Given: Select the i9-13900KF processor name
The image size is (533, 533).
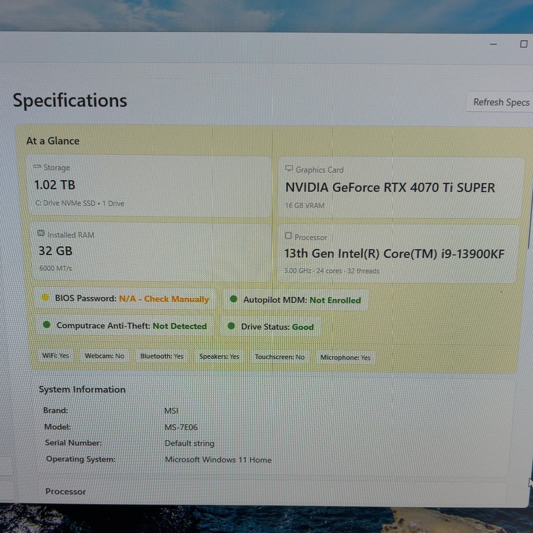Looking at the screenshot, I should pyautogui.click(x=394, y=254).
